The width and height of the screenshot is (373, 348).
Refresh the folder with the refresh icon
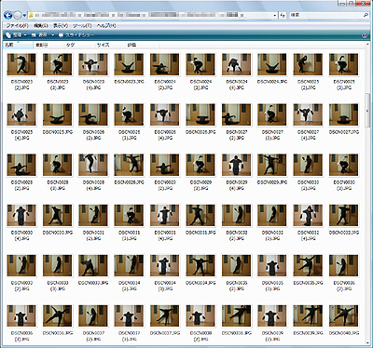coord(283,15)
